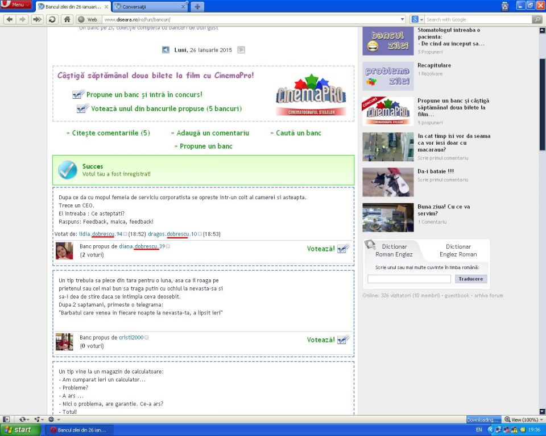Switch to the Bancul zilei tab
Screen dimensions: 546x436
coord(73,7)
